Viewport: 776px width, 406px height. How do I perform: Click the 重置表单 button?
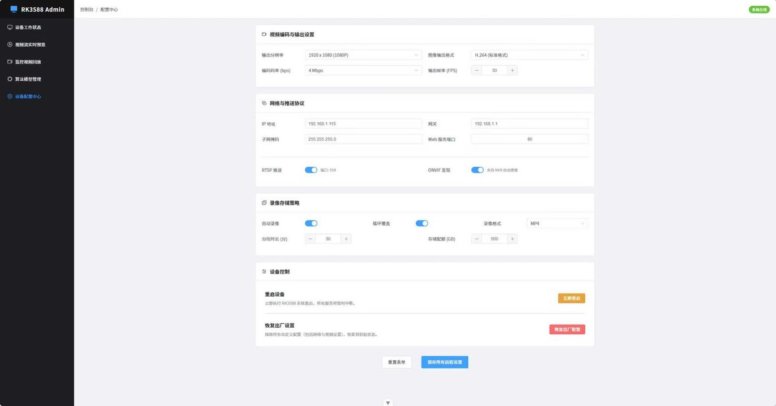[396, 362]
